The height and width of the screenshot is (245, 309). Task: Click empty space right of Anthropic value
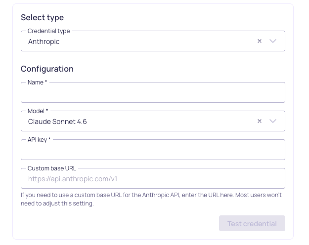(x=158, y=42)
